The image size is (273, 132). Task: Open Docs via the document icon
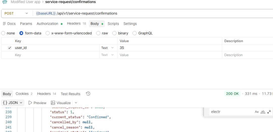coord(5,24)
